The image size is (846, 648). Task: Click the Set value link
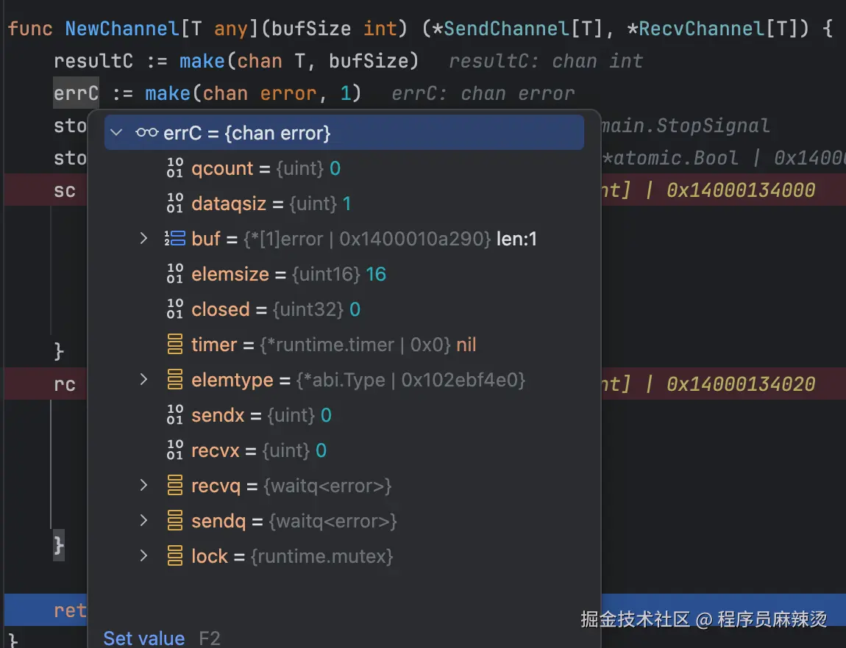click(x=144, y=638)
